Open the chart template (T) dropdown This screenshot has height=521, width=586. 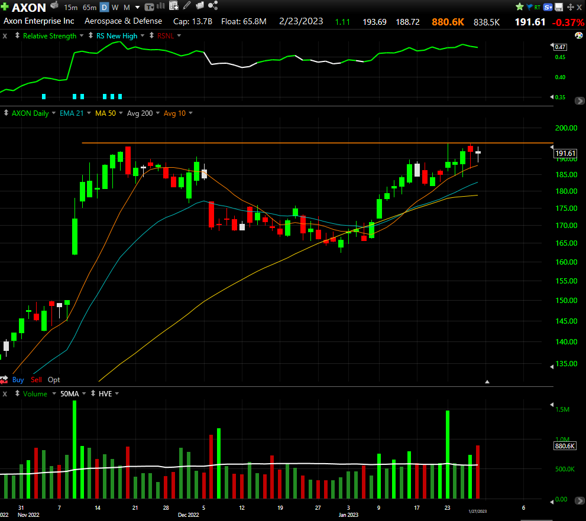pyautogui.click(x=149, y=7)
